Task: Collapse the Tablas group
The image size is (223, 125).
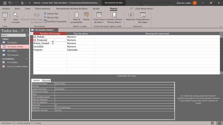Action: (x=26, y=39)
